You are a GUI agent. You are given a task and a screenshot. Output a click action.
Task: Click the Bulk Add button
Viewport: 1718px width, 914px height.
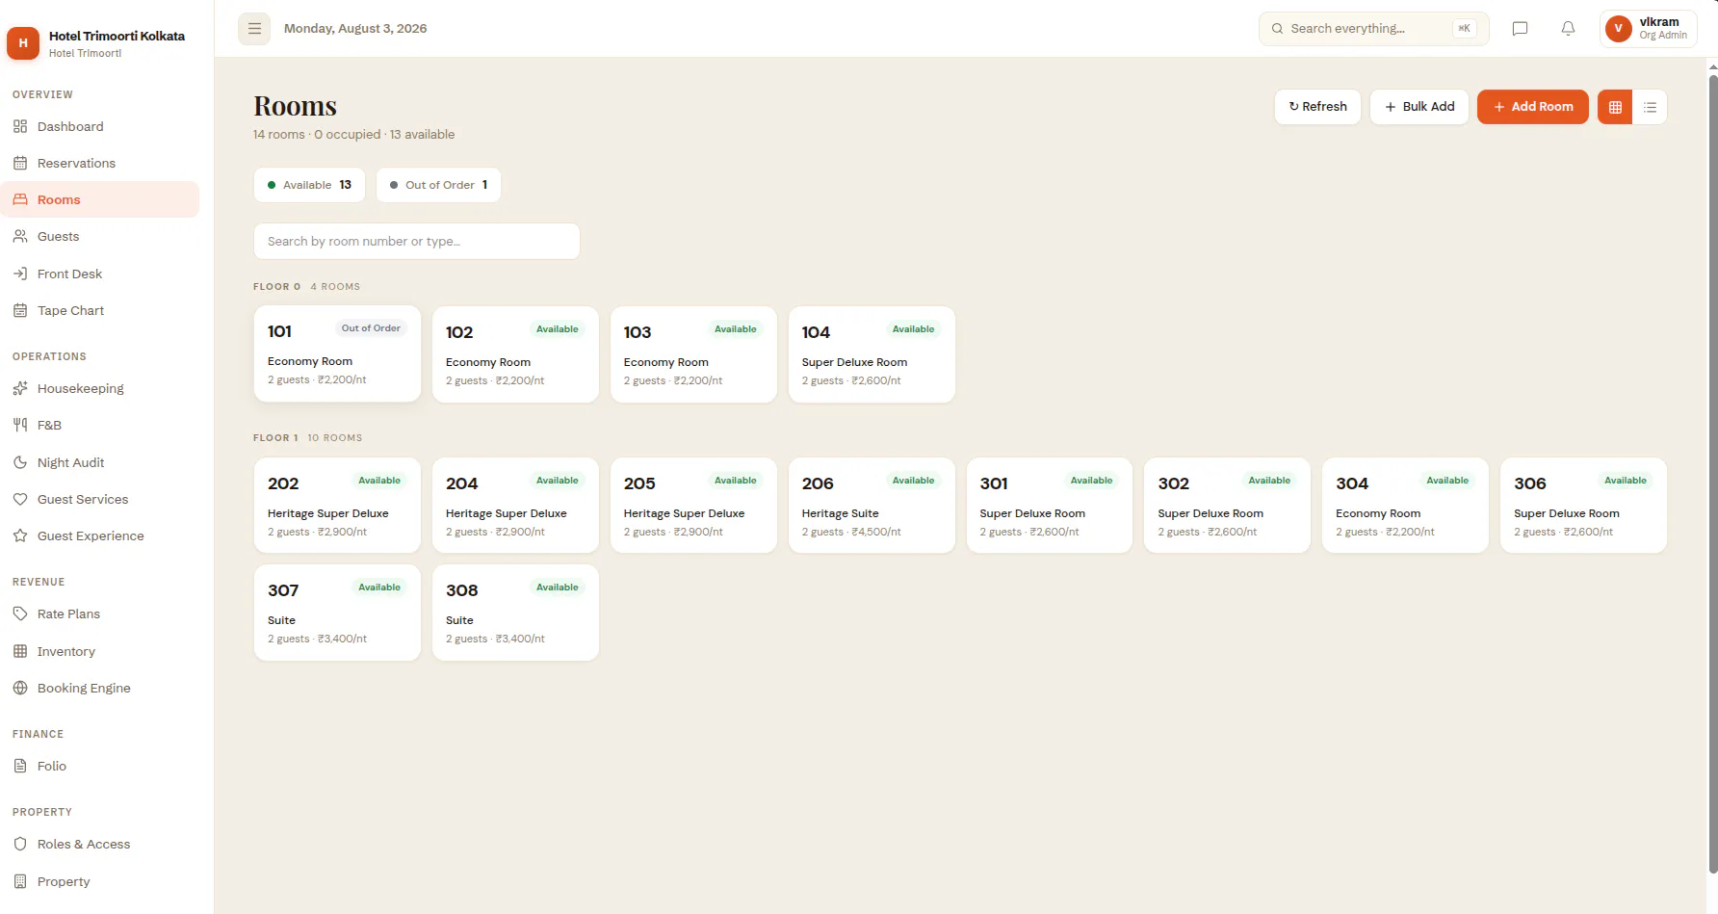pos(1419,107)
